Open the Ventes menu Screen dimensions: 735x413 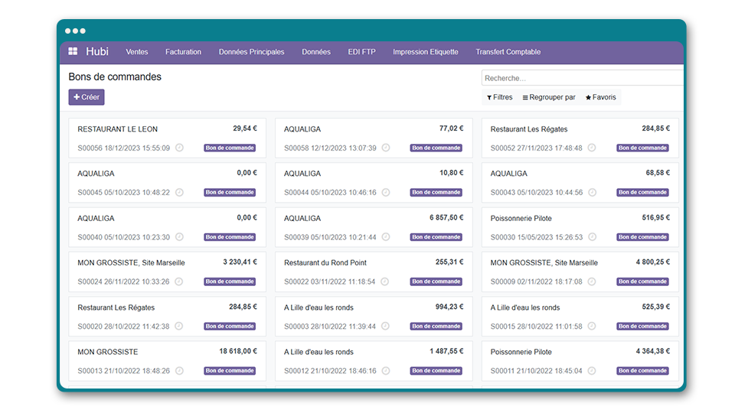point(137,52)
